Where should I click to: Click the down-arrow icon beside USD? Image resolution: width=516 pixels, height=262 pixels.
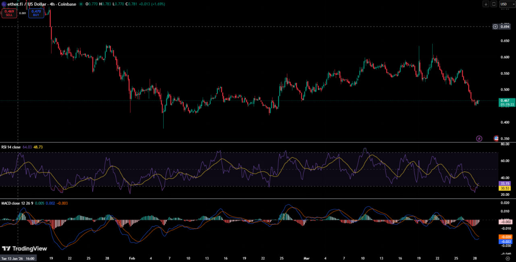coord(486,4)
